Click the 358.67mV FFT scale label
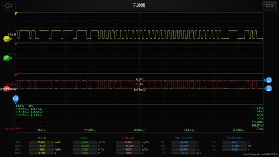 coord(258,126)
